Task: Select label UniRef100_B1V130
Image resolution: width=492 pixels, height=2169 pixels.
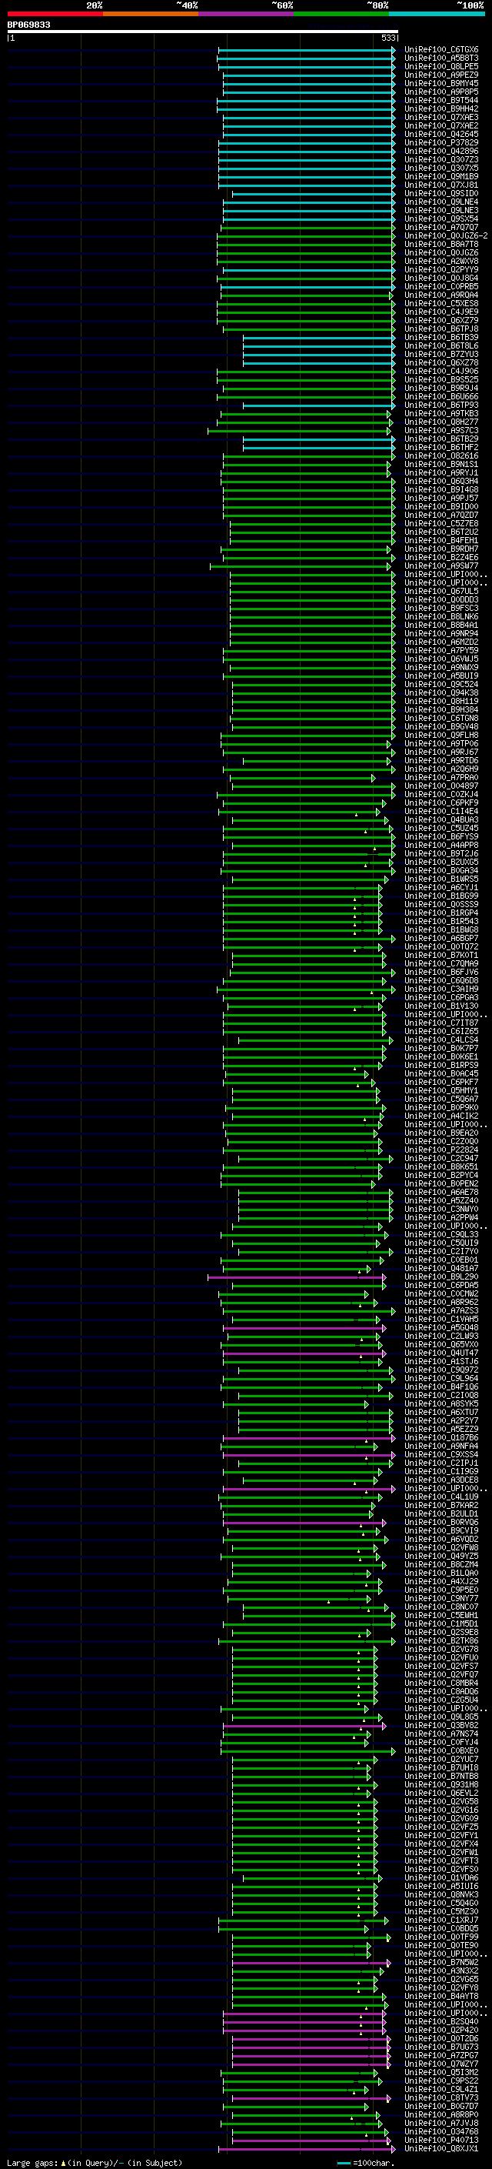Action: (441, 1006)
